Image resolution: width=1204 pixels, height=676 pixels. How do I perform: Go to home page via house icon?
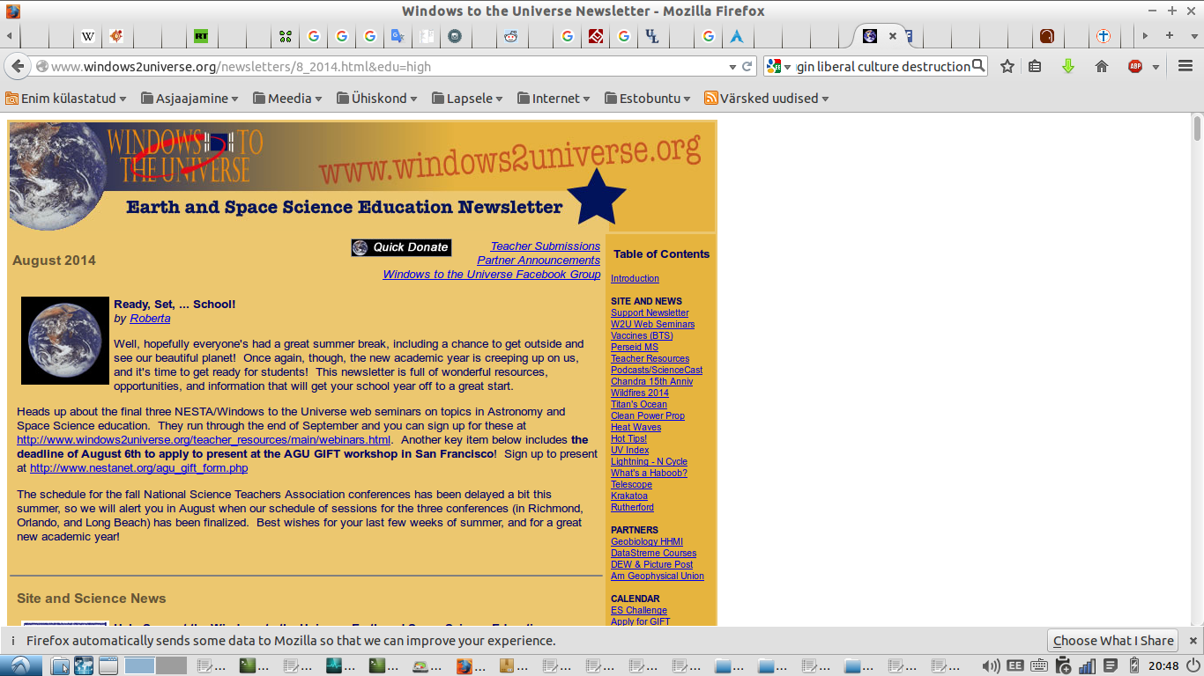point(1101,66)
